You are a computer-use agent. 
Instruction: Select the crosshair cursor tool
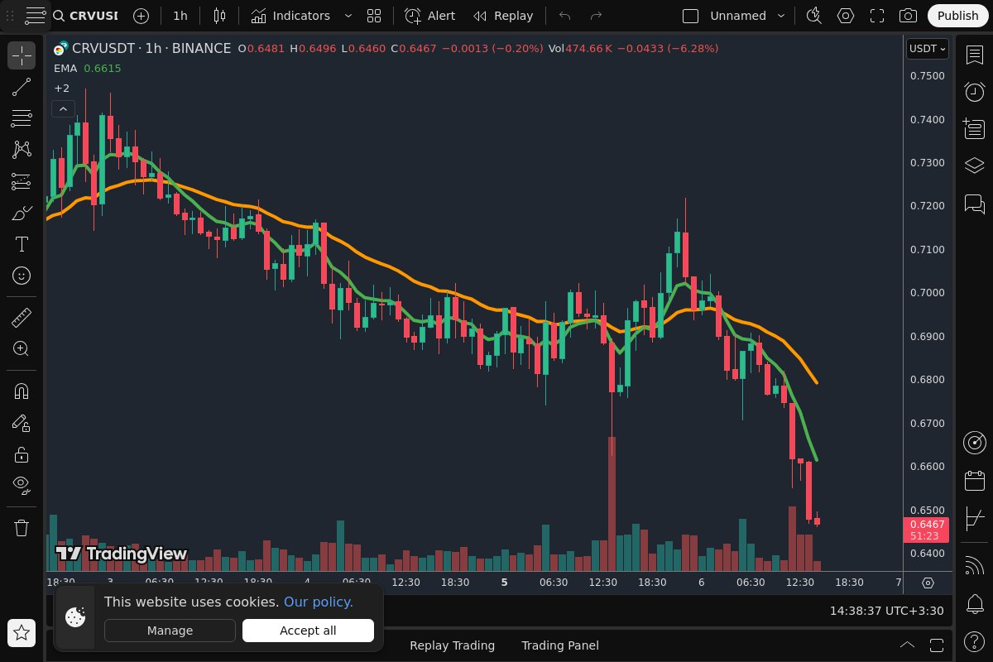point(22,55)
